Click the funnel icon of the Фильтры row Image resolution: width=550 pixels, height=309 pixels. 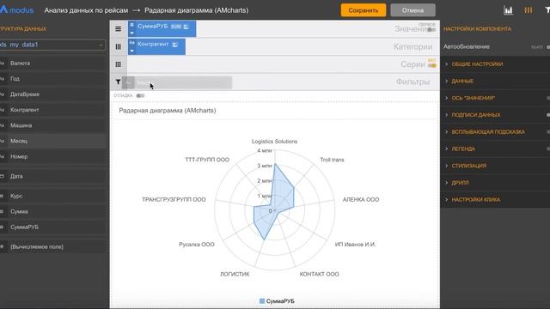[x=118, y=82]
